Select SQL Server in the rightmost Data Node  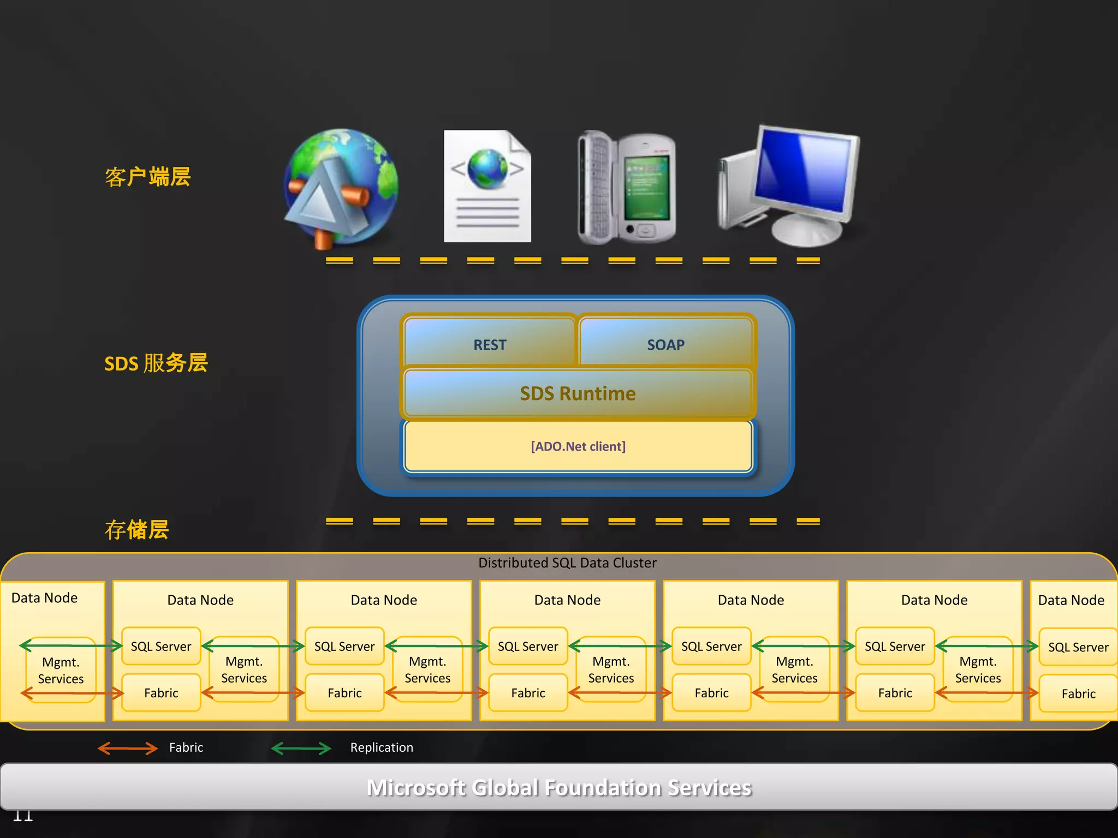point(1078,647)
